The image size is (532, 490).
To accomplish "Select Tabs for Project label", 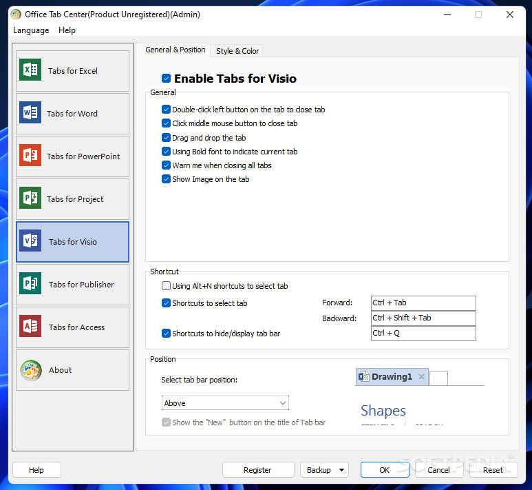I will coord(75,199).
